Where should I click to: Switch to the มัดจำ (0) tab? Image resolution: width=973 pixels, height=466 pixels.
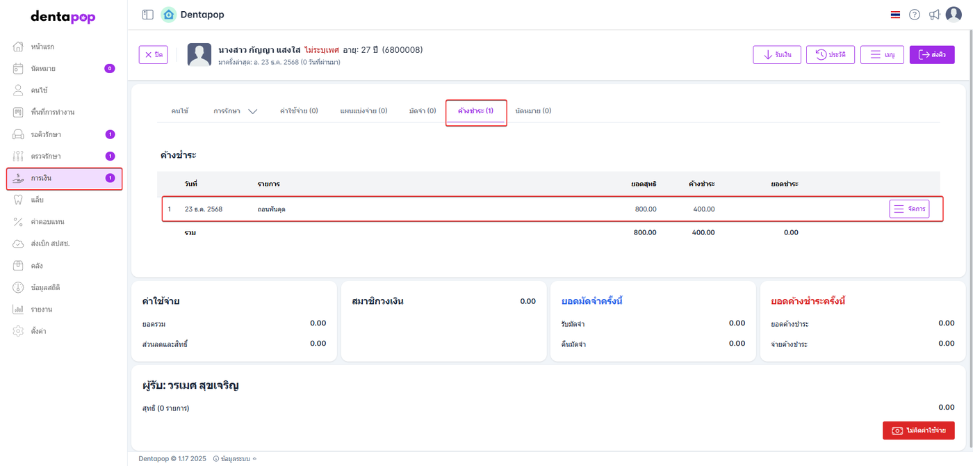pyautogui.click(x=423, y=111)
